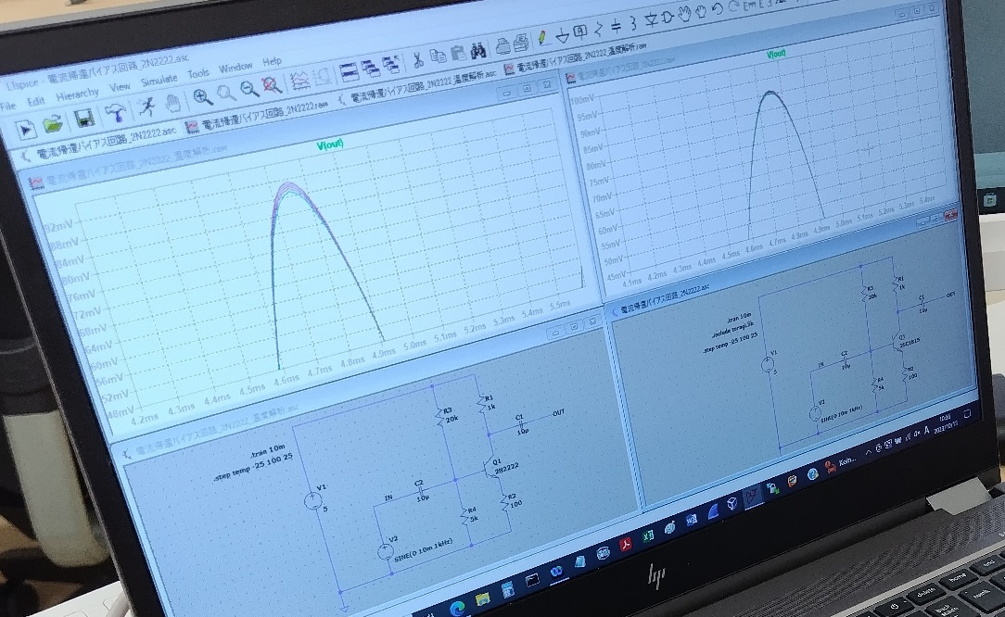Open the Simulate menu
This screenshot has height=617, width=1005.
point(159,80)
